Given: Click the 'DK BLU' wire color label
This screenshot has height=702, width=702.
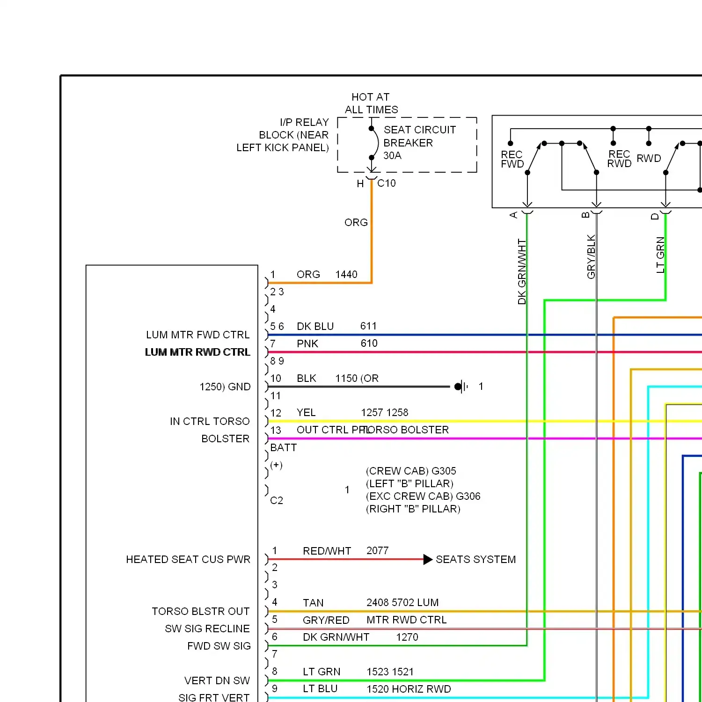Looking at the screenshot, I should [315, 327].
